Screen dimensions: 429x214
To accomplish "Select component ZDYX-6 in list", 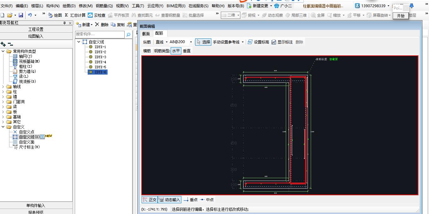I will [x=97, y=72].
